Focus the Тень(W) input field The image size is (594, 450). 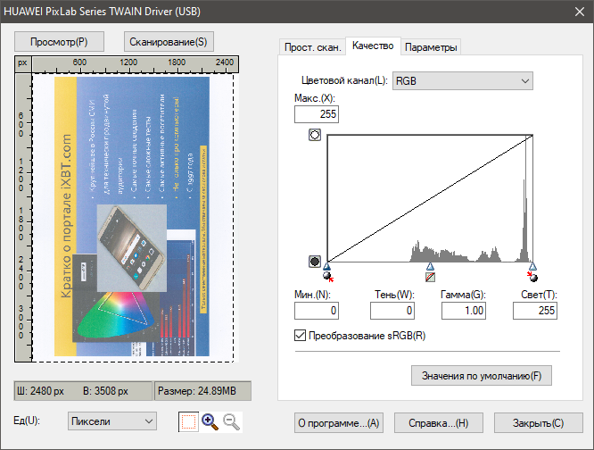(392, 311)
